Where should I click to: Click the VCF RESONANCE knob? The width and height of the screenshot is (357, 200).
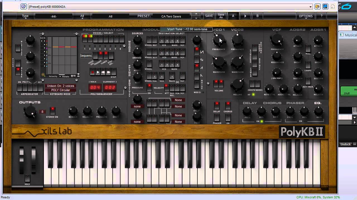pos(277,56)
